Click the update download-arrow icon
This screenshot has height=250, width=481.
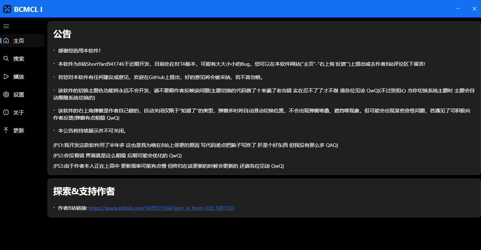coord(6,130)
